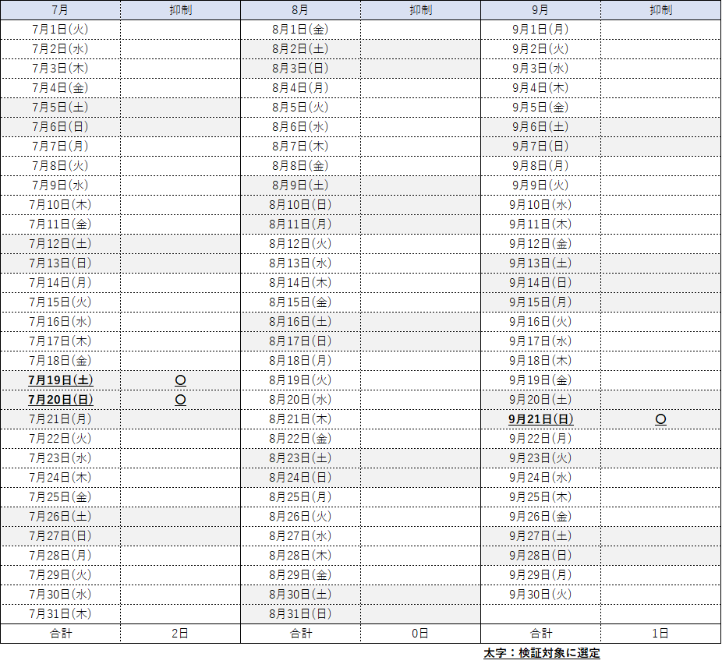The width and height of the screenshot is (722, 664).
Task: Select the circle mark for 9月21日
Action: click(660, 419)
